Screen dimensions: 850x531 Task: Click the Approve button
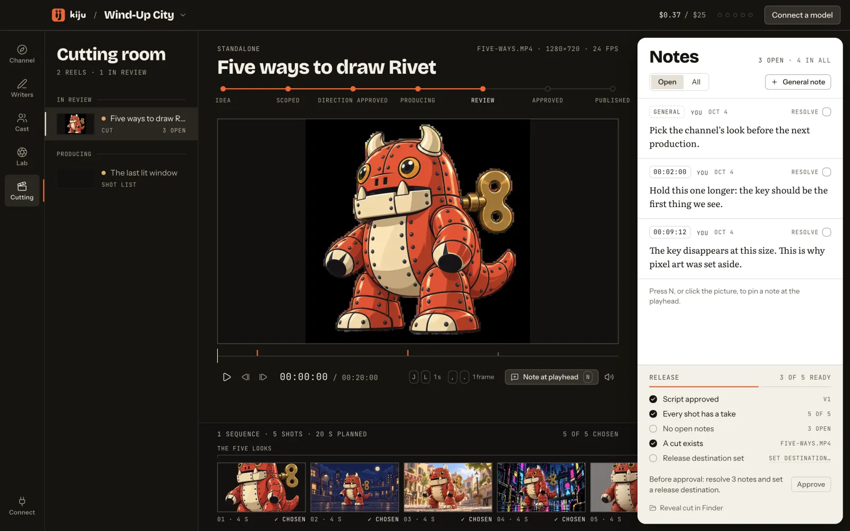pyautogui.click(x=811, y=484)
